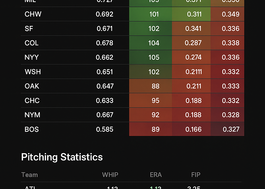
Task: Click the 0.2111 cell in WSH row
Action: tap(194, 72)
